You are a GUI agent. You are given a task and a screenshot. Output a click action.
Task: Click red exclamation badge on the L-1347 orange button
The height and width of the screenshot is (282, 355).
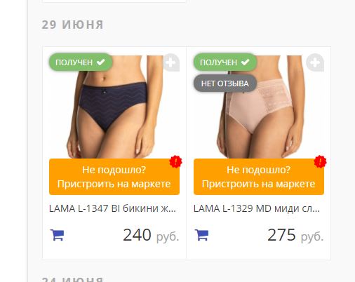(176, 161)
